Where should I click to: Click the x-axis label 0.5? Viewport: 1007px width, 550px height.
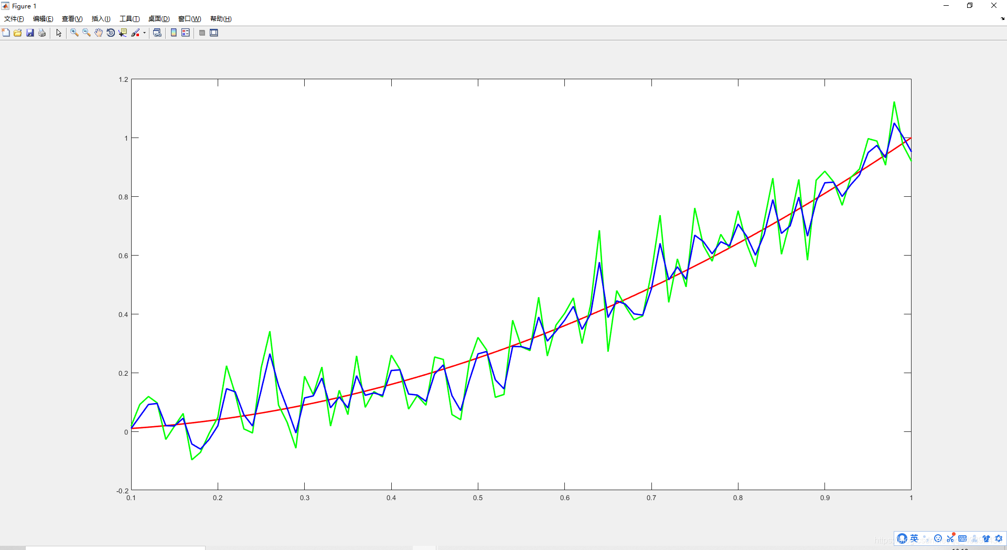click(x=478, y=498)
